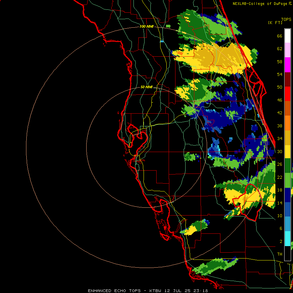Click the legend value 18

tap(280, 190)
